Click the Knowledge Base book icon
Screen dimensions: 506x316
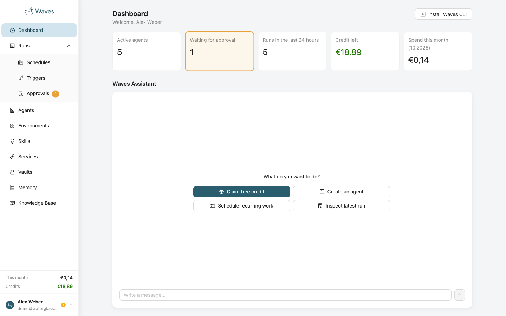(12, 203)
